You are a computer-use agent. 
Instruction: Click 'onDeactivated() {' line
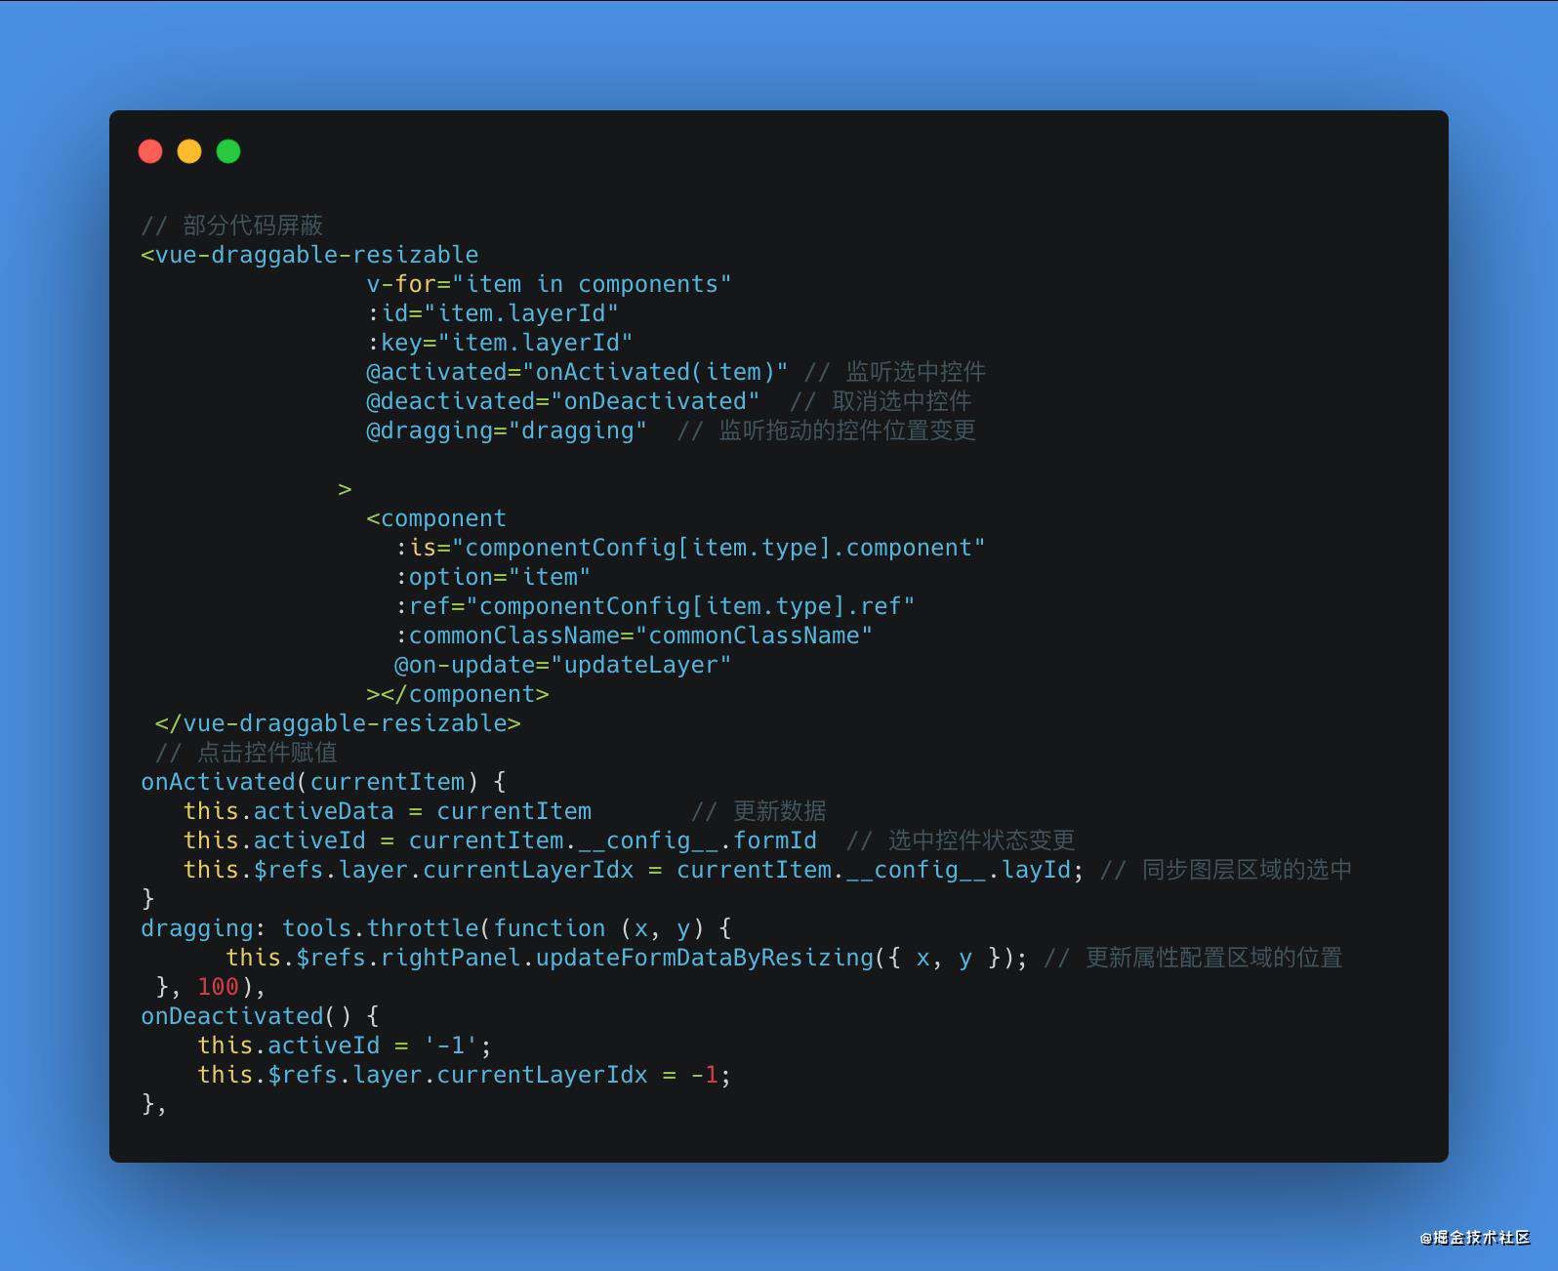[260, 1016]
